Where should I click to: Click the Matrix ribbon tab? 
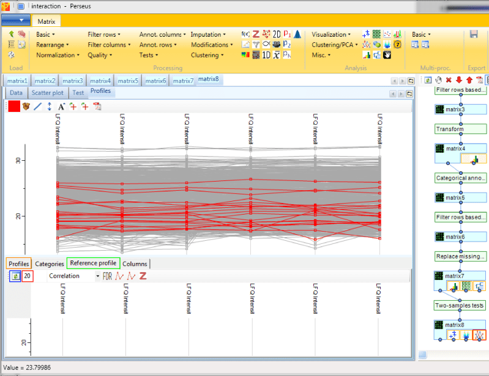[46, 21]
